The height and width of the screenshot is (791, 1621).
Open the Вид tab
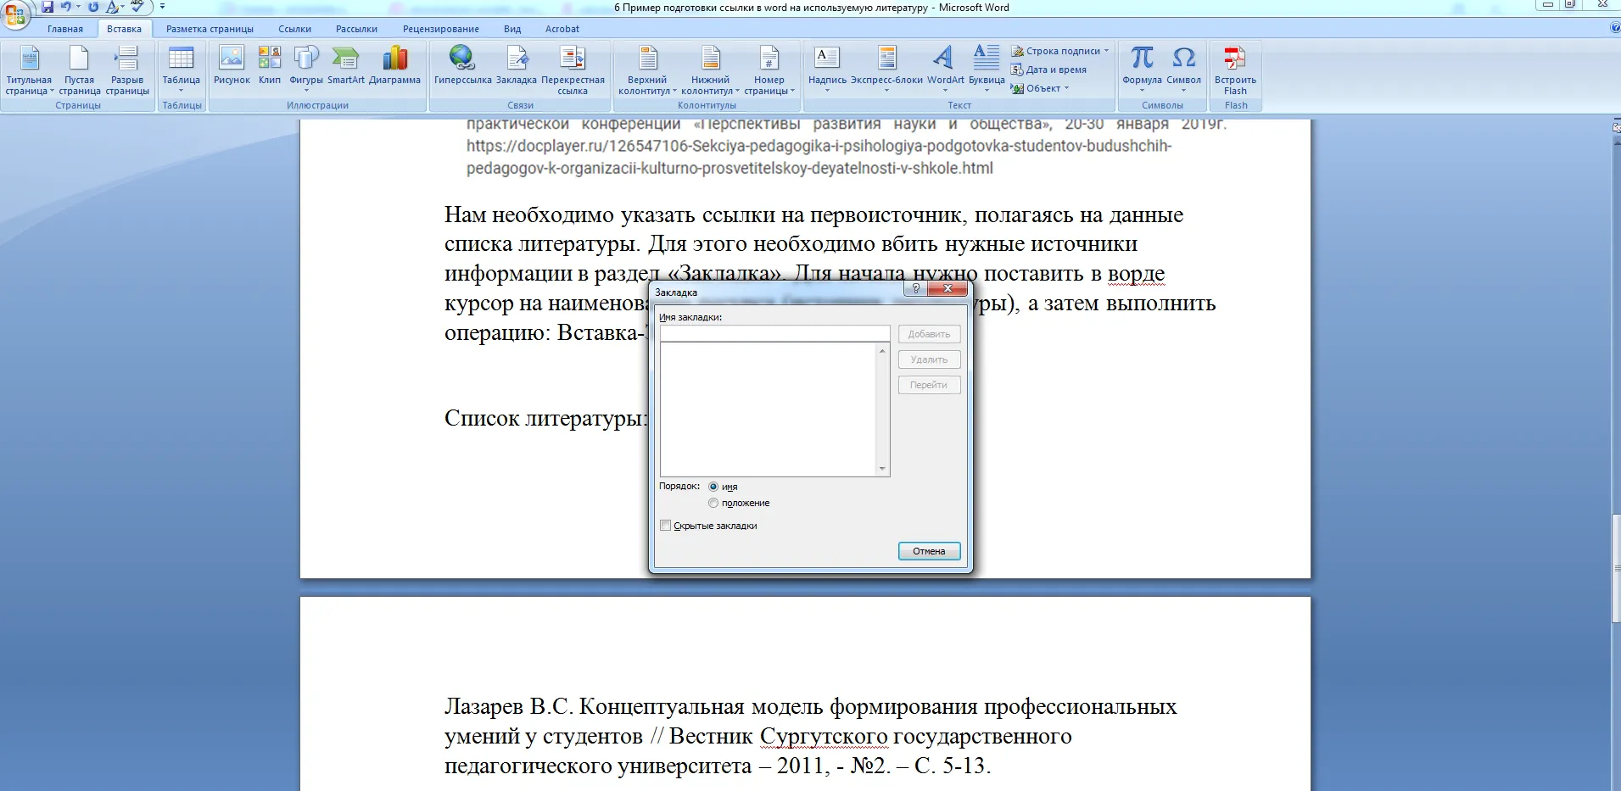point(512,29)
